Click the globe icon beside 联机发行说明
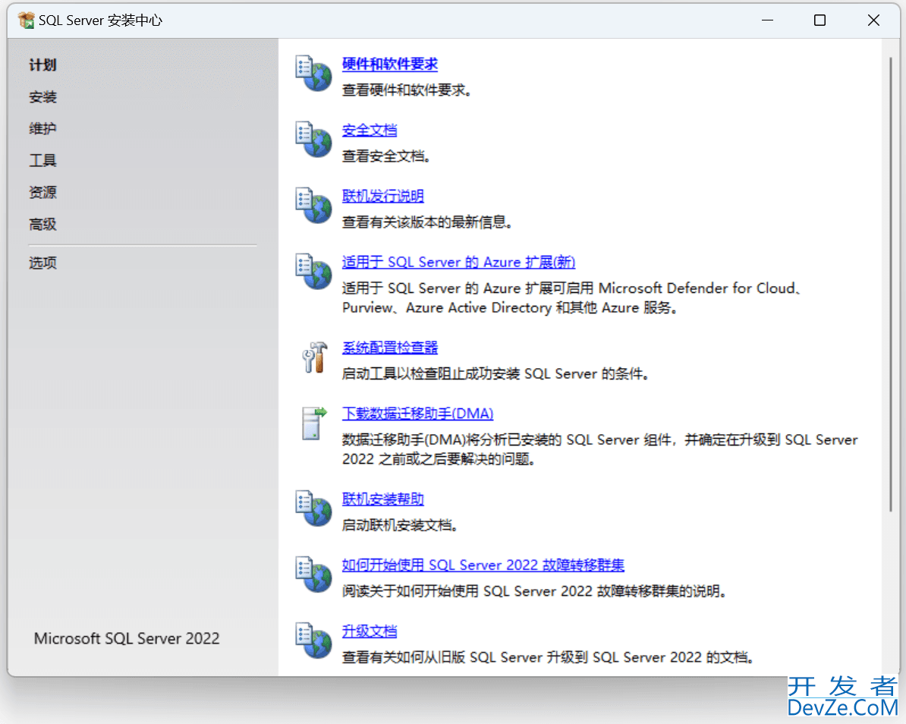906x724 pixels. point(313,205)
